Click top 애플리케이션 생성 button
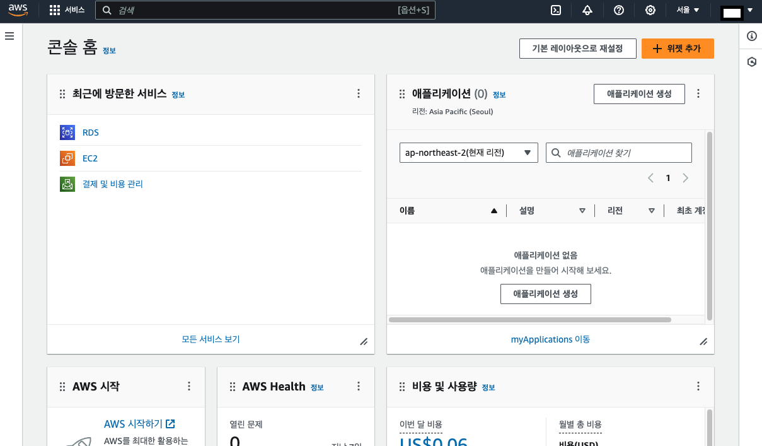 pyautogui.click(x=640, y=93)
